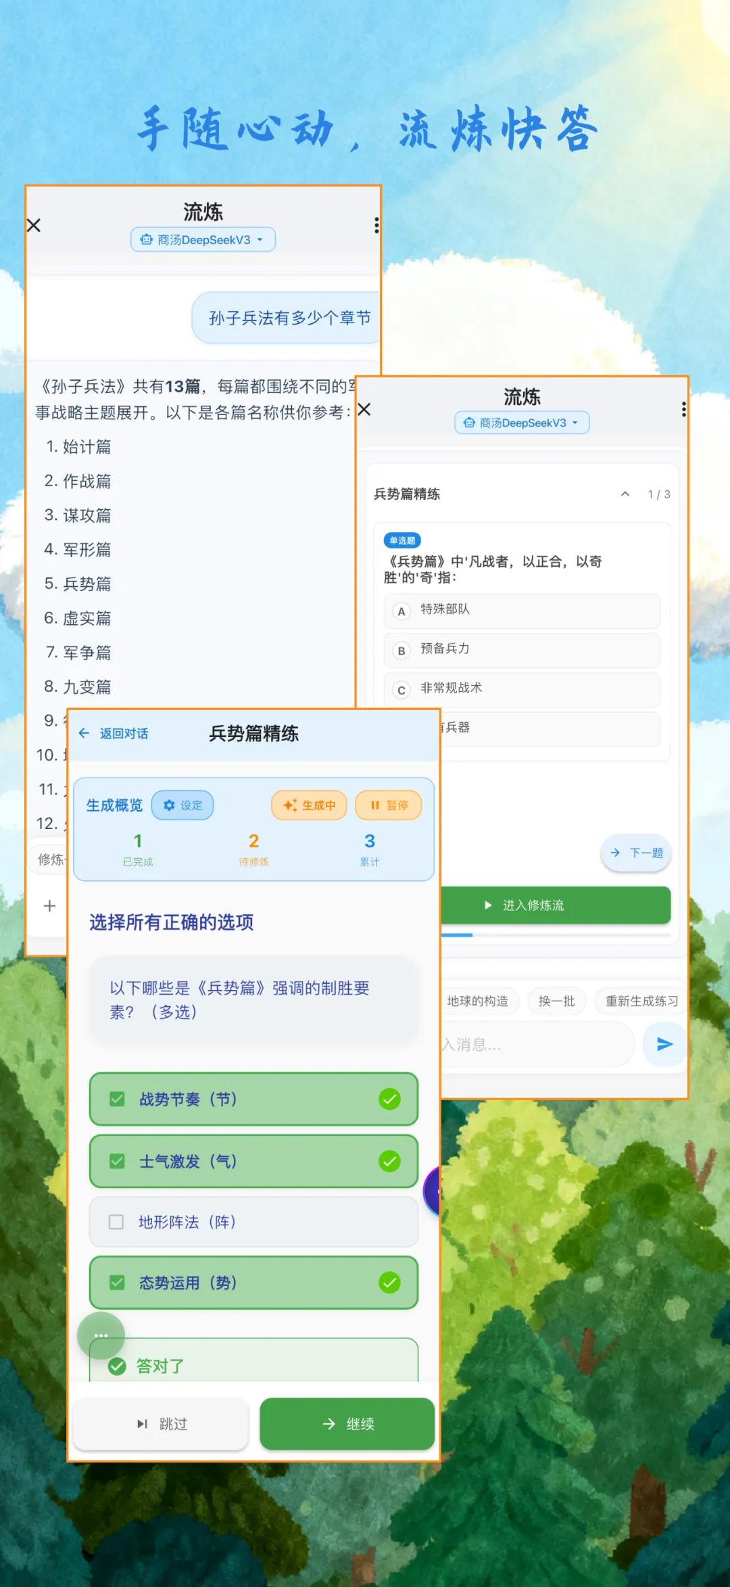Toggle checkbox 士气激发（气）
The image size is (730, 1587).
click(x=117, y=1161)
